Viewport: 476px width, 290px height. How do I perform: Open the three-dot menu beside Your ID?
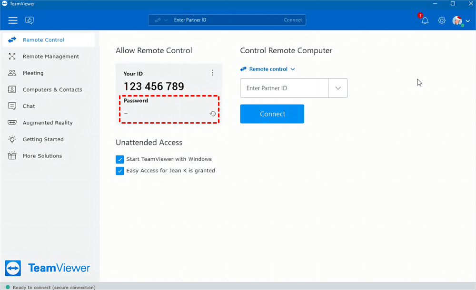(x=213, y=73)
